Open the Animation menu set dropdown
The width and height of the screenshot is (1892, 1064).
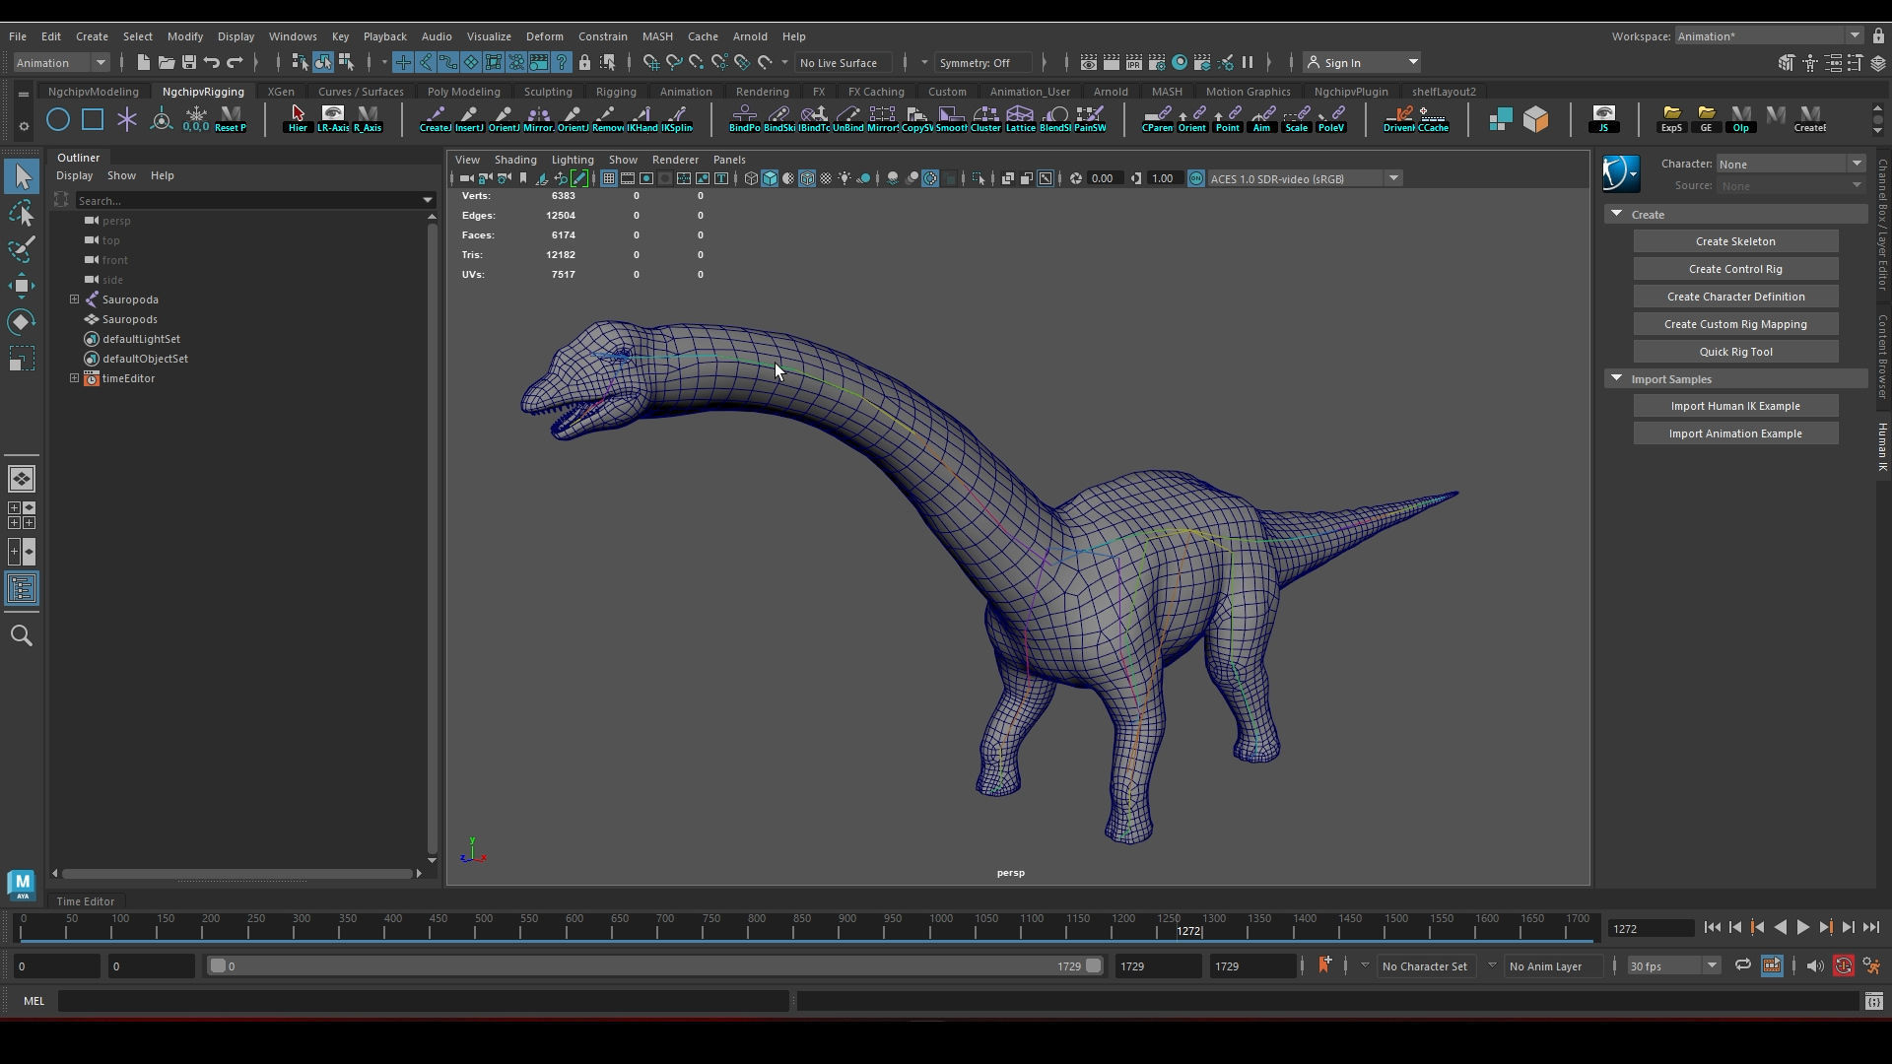[x=61, y=63]
